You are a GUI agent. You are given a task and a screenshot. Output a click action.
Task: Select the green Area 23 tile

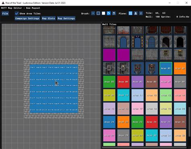pos(137,122)
